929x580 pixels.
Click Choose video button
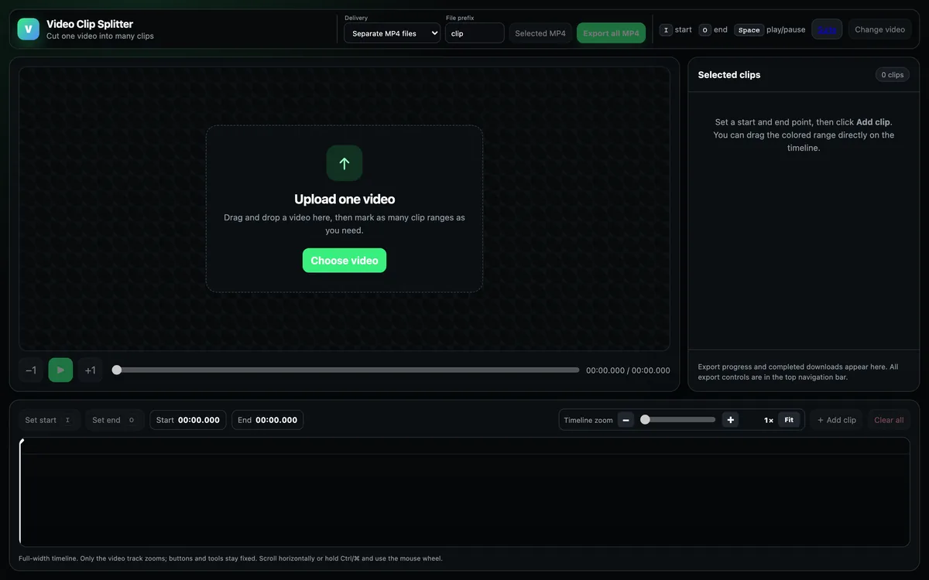pyautogui.click(x=345, y=261)
